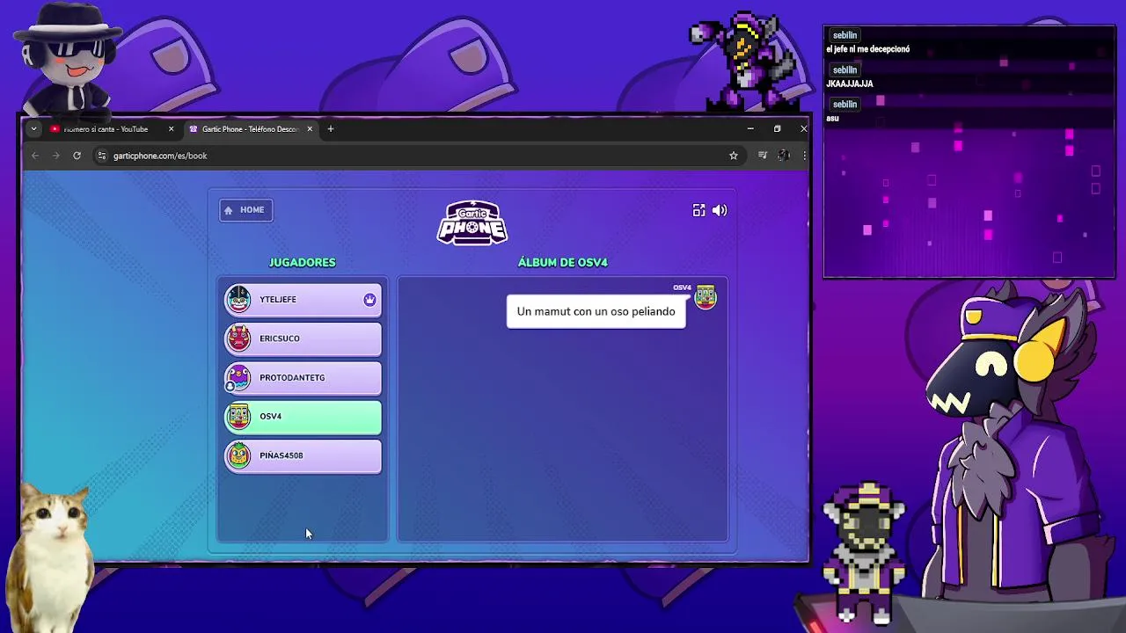Bookmark this page with the star icon
This screenshot has width=1126, height=633.
(x=733, y=156)
